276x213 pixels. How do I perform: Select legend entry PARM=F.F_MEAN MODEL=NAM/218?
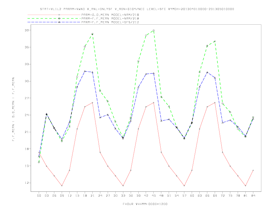pos(110,18)
